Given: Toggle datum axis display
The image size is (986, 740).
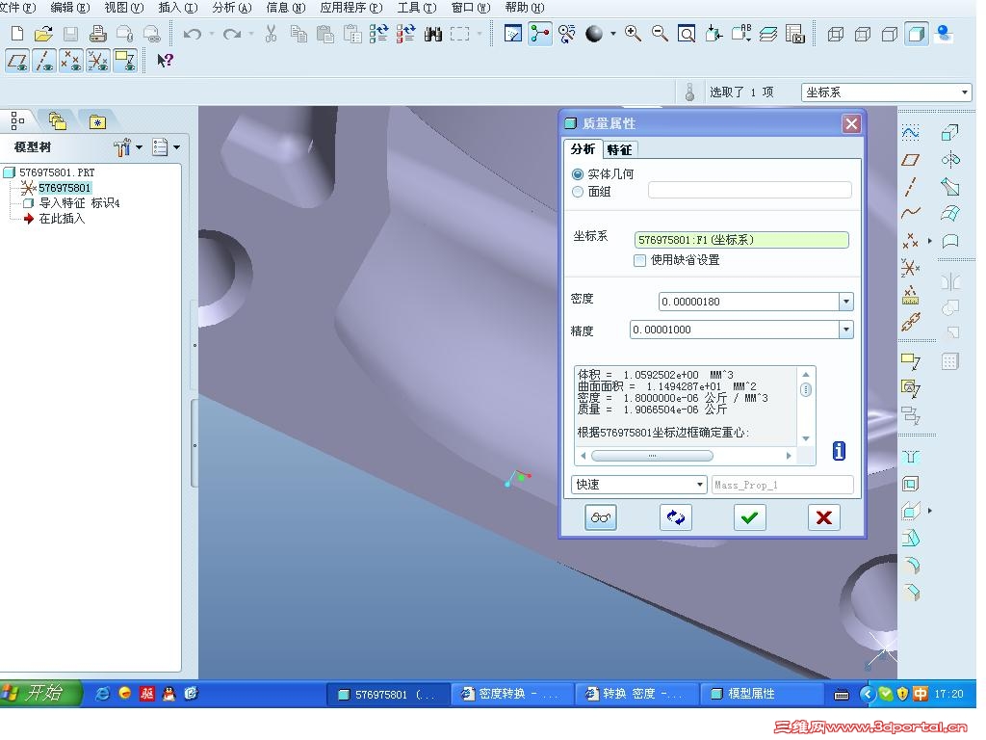Looking at the screenshot, I should (x=44, y=61).
